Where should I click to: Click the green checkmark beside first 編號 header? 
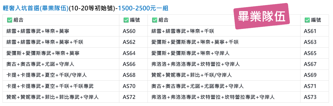pyautogui.click(x=126, y=20)
